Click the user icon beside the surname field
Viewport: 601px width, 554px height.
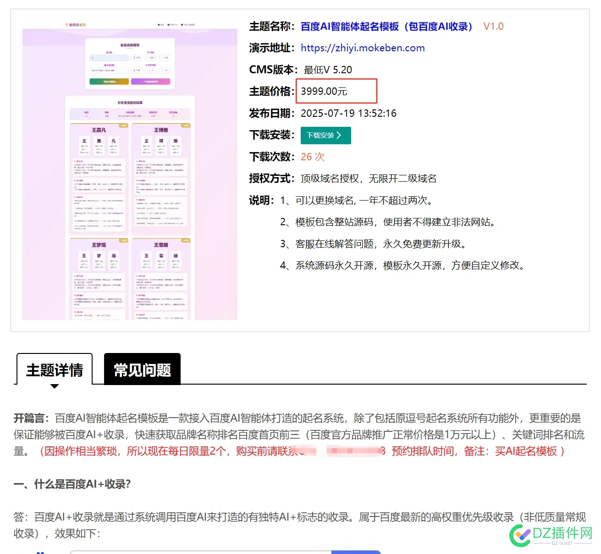(107, 53)
